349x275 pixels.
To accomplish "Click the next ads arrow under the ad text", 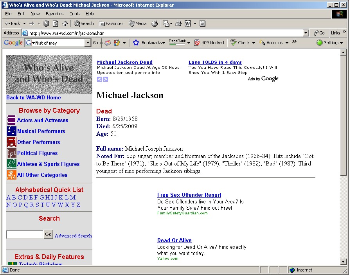I will pyautogui.click(x=105, y=79).
